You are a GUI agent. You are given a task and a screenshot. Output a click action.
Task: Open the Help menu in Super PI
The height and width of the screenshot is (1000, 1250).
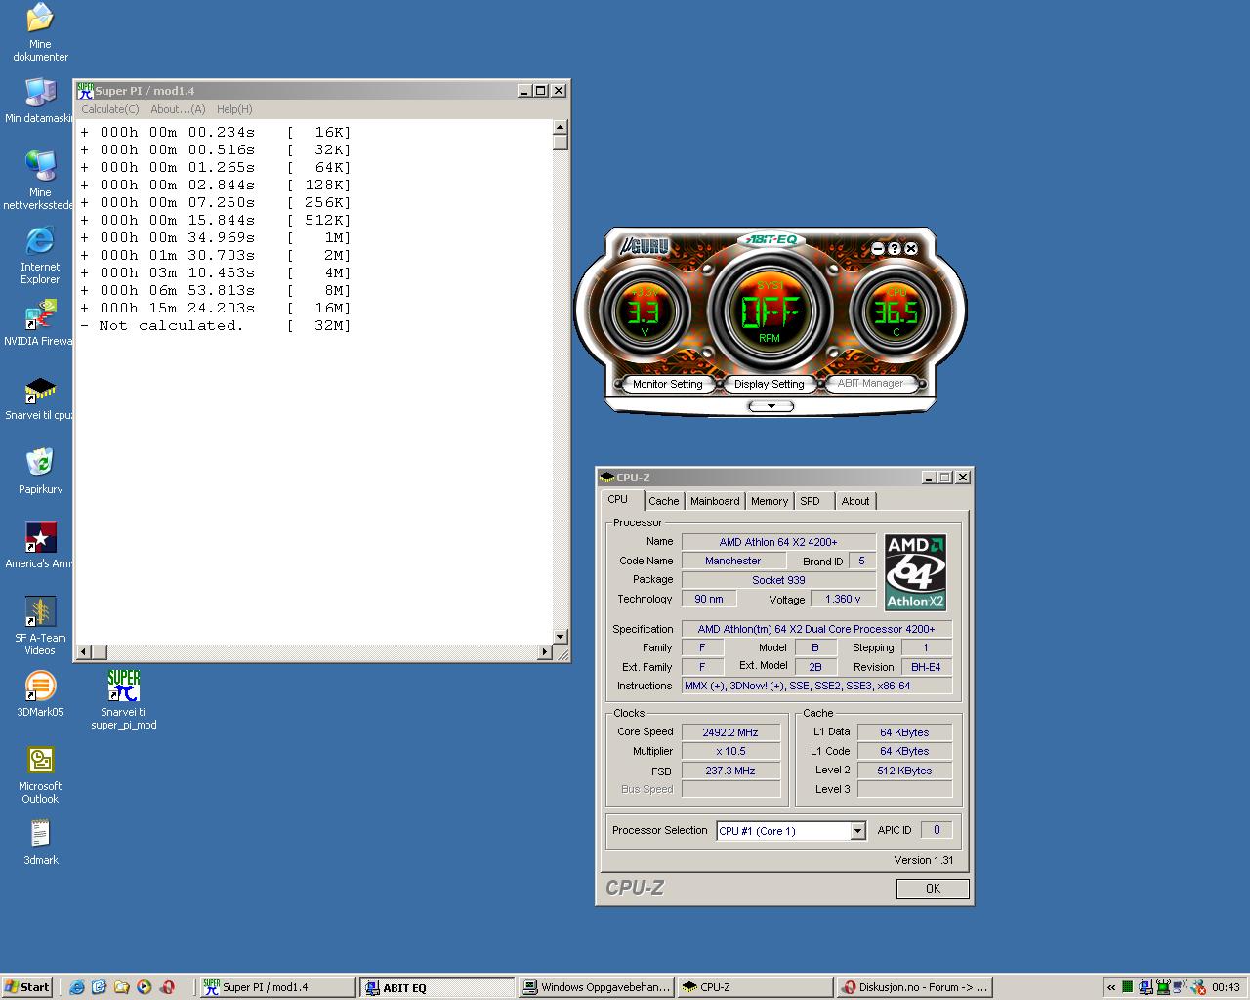234,109
